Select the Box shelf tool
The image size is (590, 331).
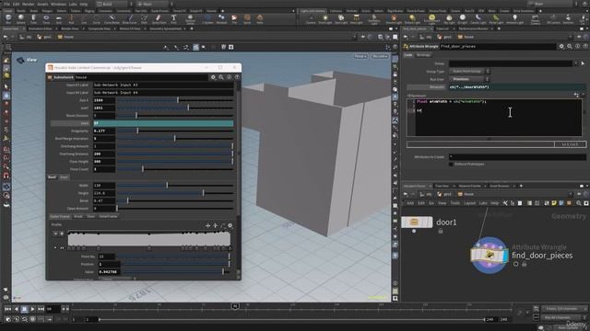click(x=8, y=19)
